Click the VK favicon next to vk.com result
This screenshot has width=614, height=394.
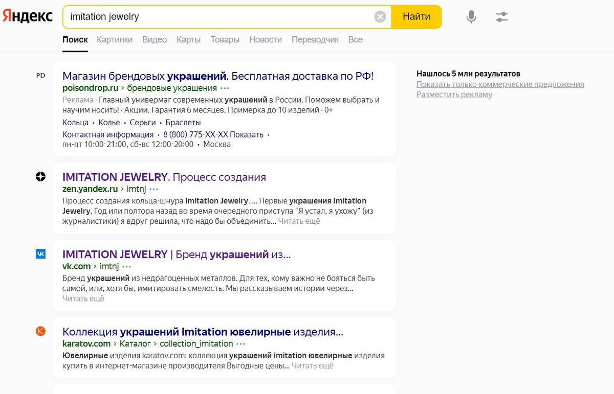click(40, 253)
